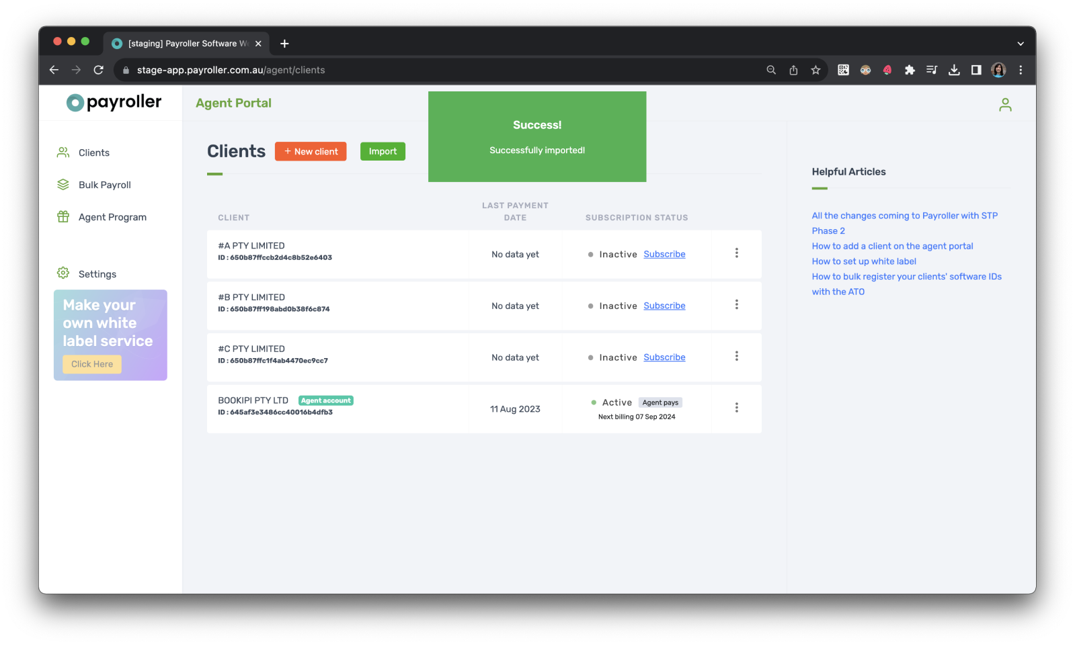Click the Settings gear icon

coord(63,273)
